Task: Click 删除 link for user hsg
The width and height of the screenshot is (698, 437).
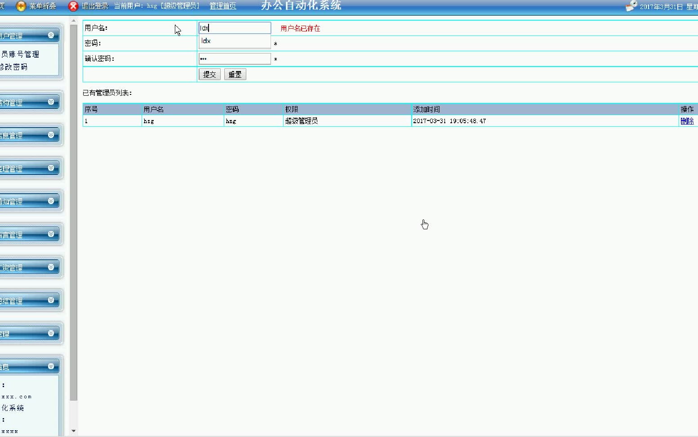Action: tap(687, 121)
